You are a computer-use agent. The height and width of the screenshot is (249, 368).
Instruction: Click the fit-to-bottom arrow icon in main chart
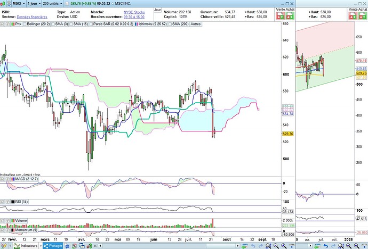click(292, 245)
